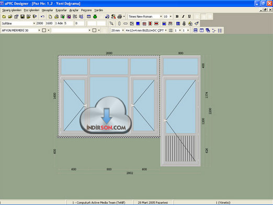Click the width field showing 2000

pyautogui.click(x=40, y=23)
